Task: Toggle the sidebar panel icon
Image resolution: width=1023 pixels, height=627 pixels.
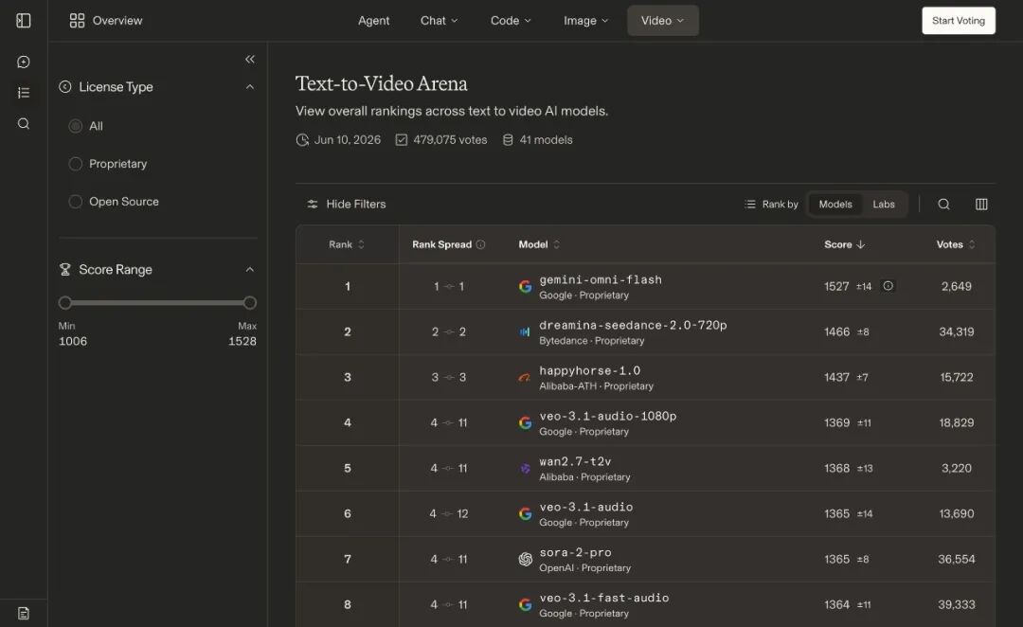Action: click(24, 21)
